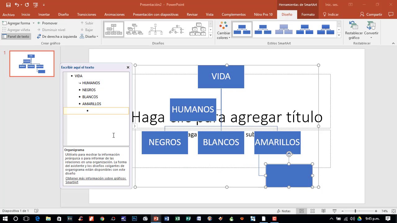Screen dimensions: 397x223
Task: Toggle the Panel de texto option
Action: pos(16,36)
